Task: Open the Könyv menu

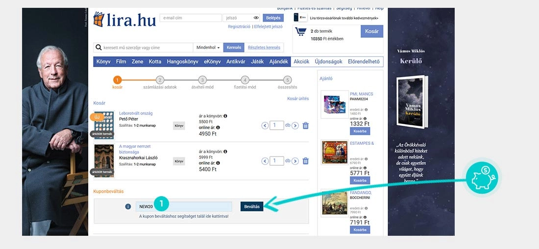Action: (x=103, y=62)
